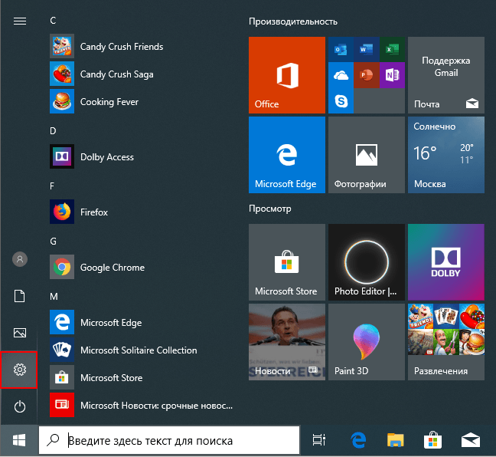Screen dimensions: 496x457
Task: Open the Microsoft Edge tile
Action: click(287, 155)
